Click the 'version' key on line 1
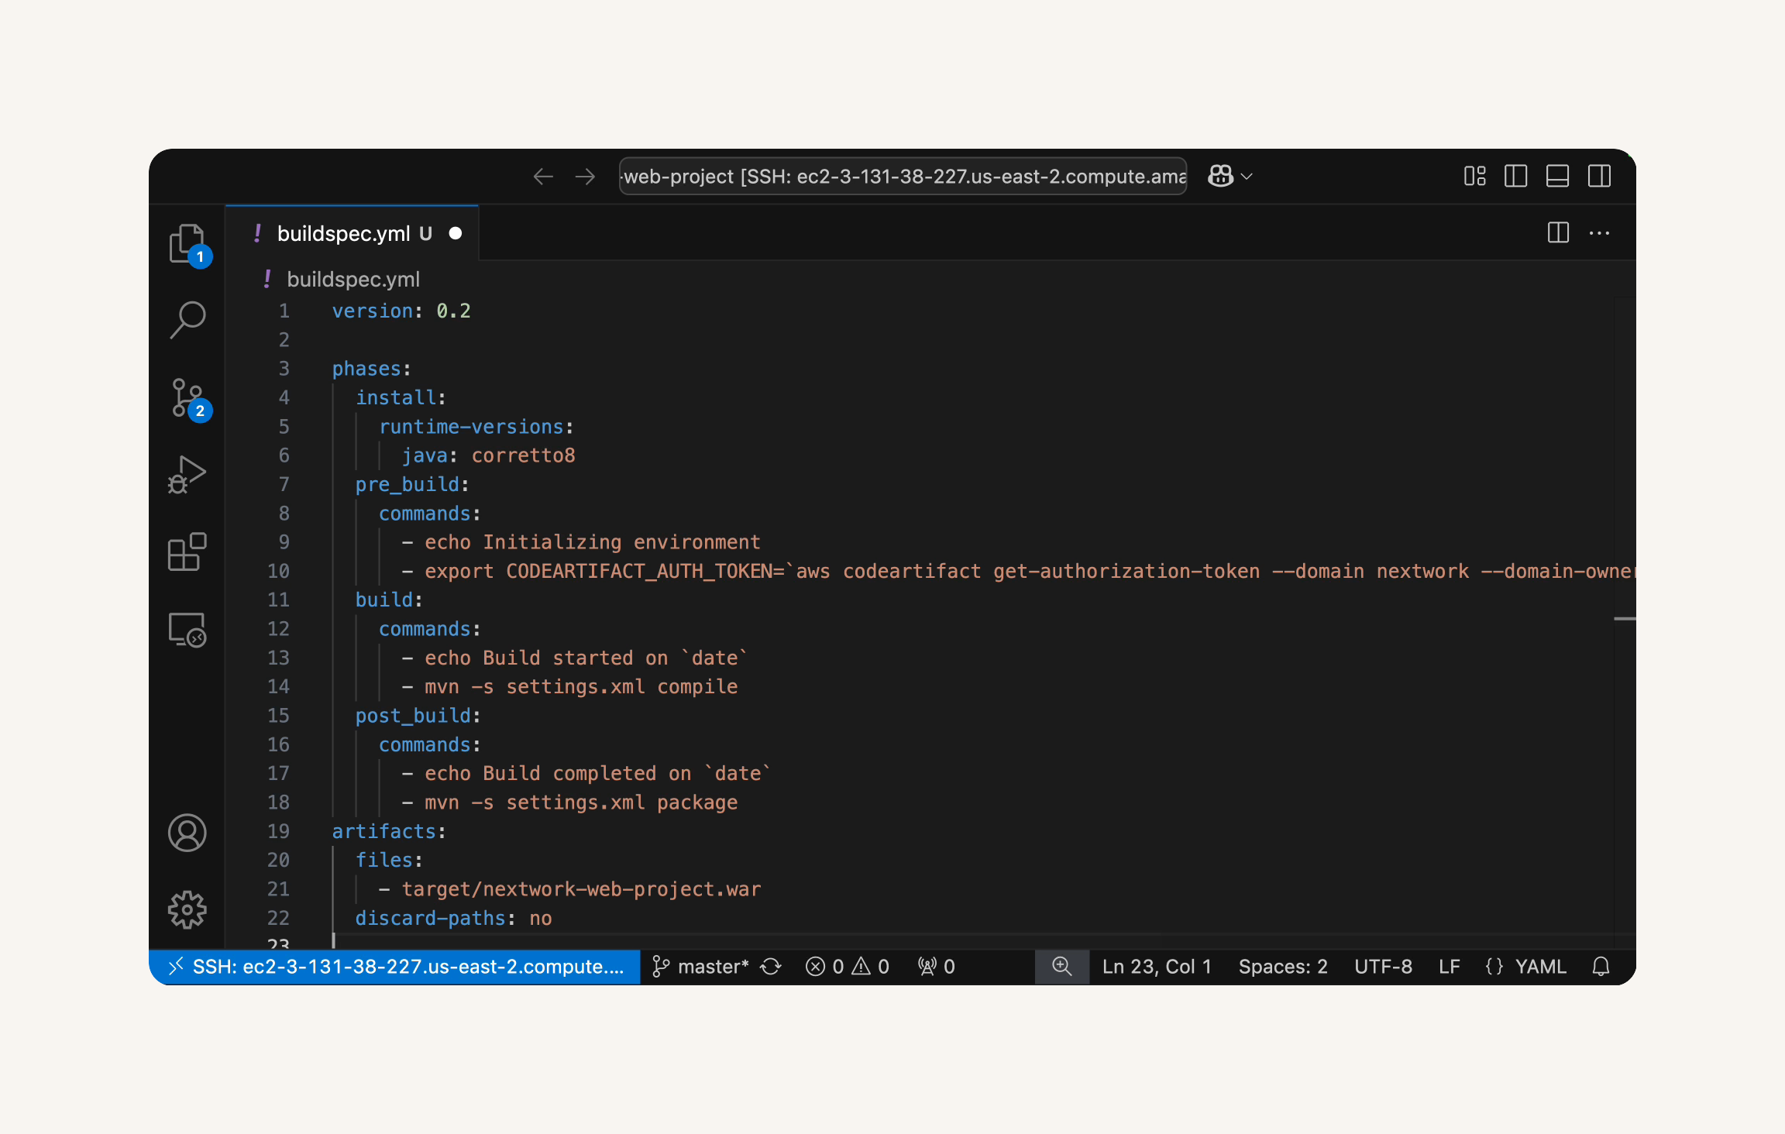This screenshot has width=1785, height=1134. [373, 311]
